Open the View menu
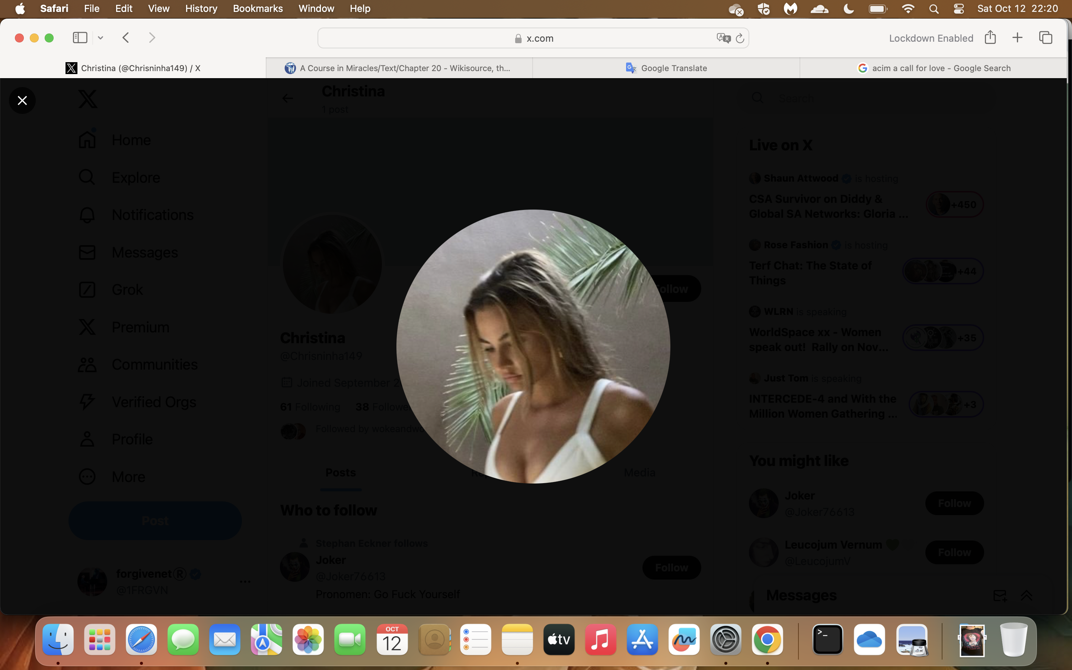 pos(159,9)
